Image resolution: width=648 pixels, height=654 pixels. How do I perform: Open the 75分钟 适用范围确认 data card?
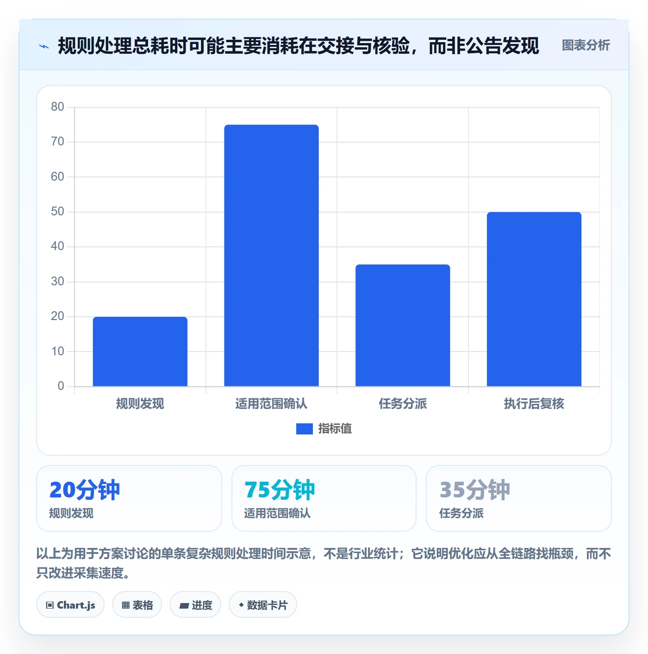324,498
